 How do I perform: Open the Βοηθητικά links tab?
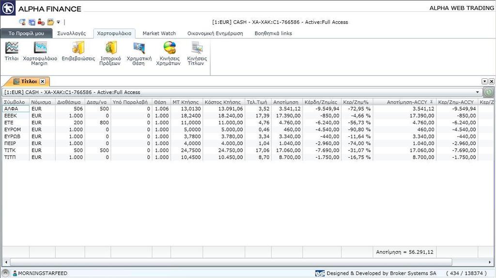point(273,33)
